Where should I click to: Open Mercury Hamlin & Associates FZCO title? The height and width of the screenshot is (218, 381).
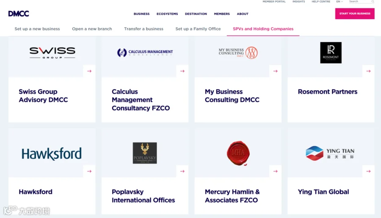[232, 196]
